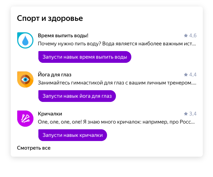The height and width of the screenshot is (177, 213).
Task: Open the water drop skill icon
Action: coord(25,40)
